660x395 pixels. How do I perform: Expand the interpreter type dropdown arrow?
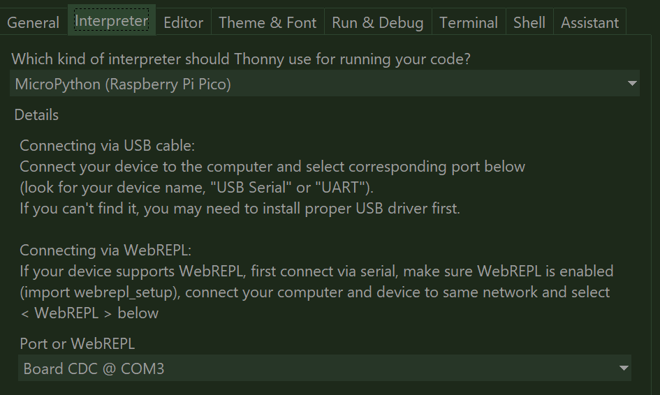pos(631,84)
